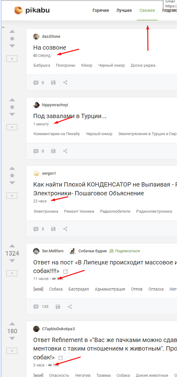This screenshot has height=377, width=177.
Task: Switch to the Лучшее tab
Action: point(124,11)
